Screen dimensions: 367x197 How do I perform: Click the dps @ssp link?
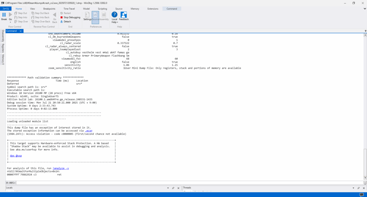coord(16,156)
